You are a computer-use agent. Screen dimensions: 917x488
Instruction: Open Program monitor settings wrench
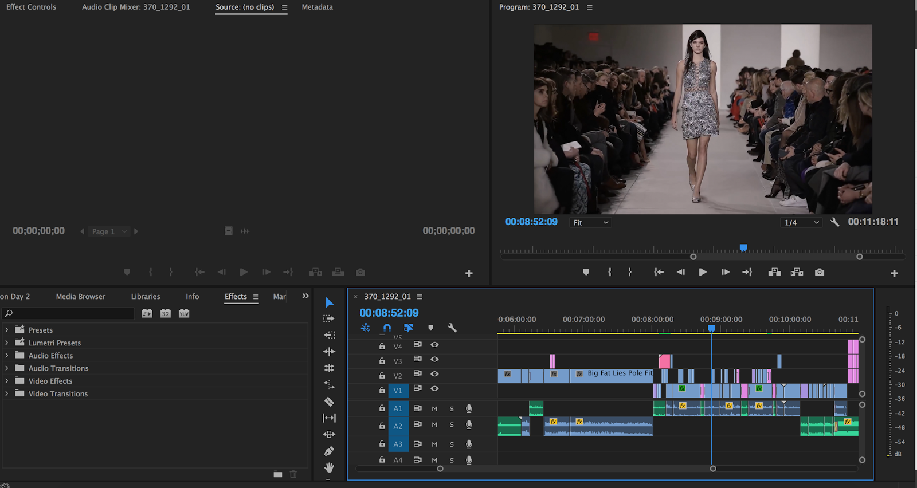tap(835, 222)
